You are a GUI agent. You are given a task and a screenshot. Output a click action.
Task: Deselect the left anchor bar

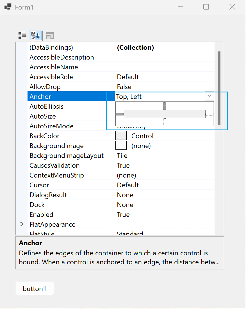point(120,114)
